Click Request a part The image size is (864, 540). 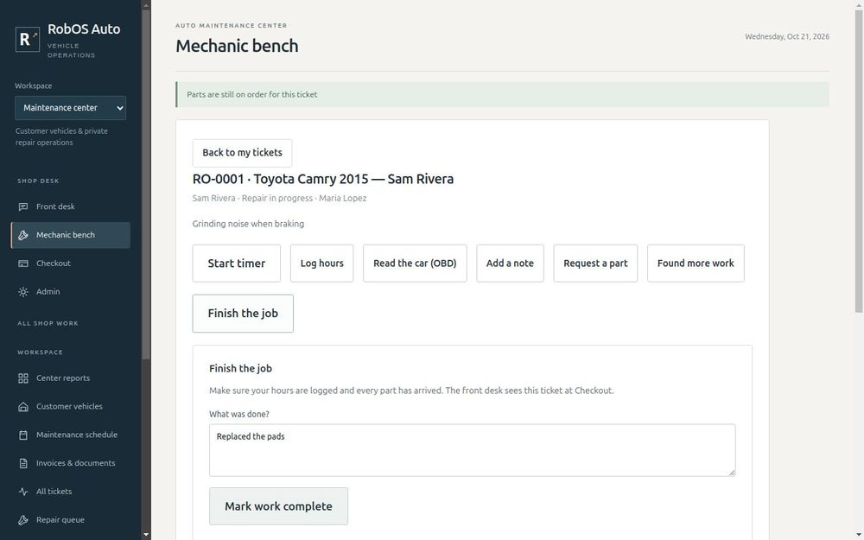[x=595, y=264]
